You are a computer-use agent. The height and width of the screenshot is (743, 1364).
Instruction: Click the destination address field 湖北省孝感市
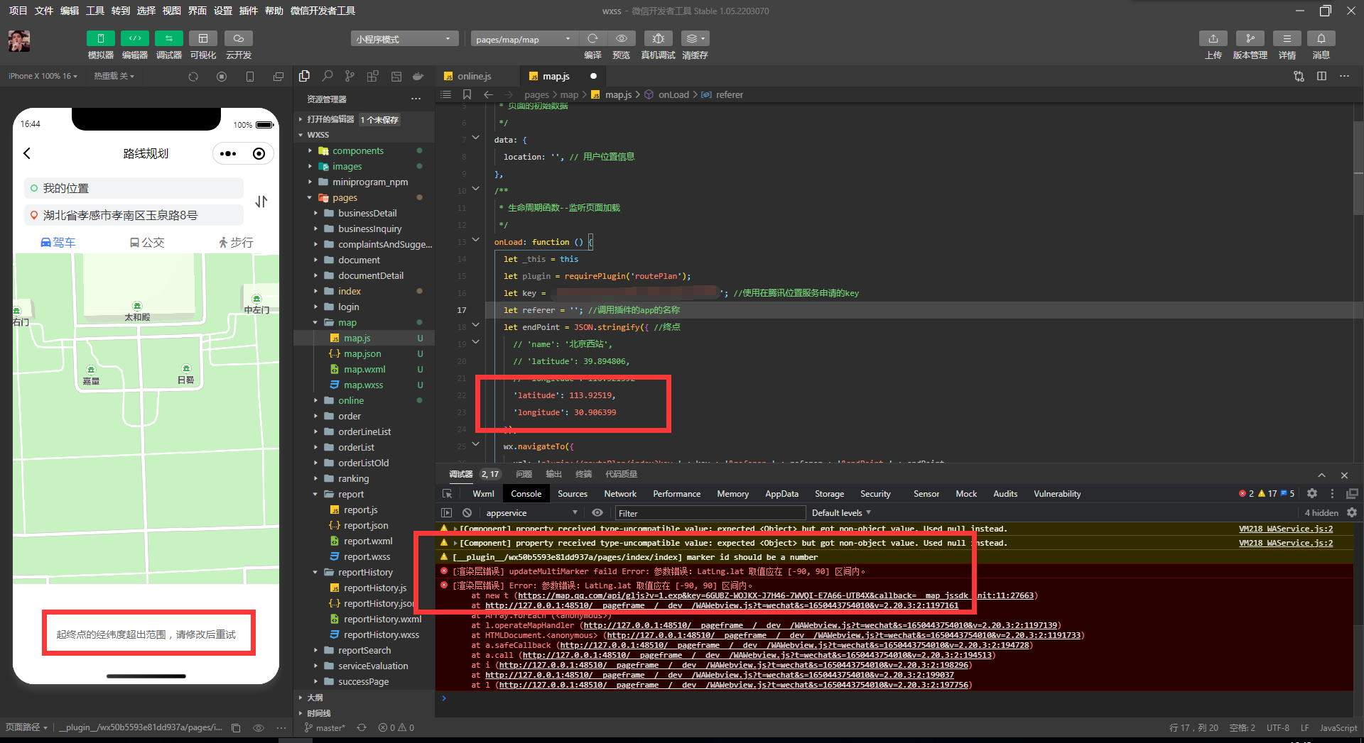(134, 215)
